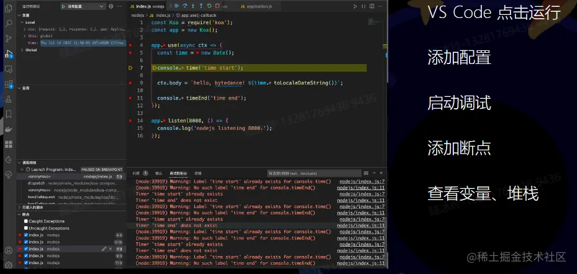Viewport: 577px width, 274px height.
Task: Expand the ctx variable
Action: point(25,29)
